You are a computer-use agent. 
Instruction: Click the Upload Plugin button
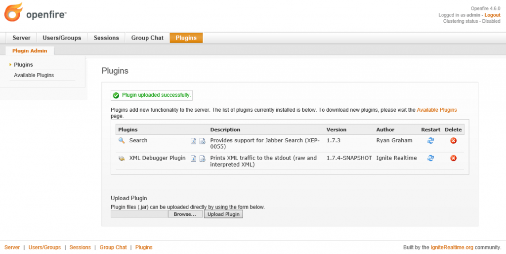coord(223,214)
